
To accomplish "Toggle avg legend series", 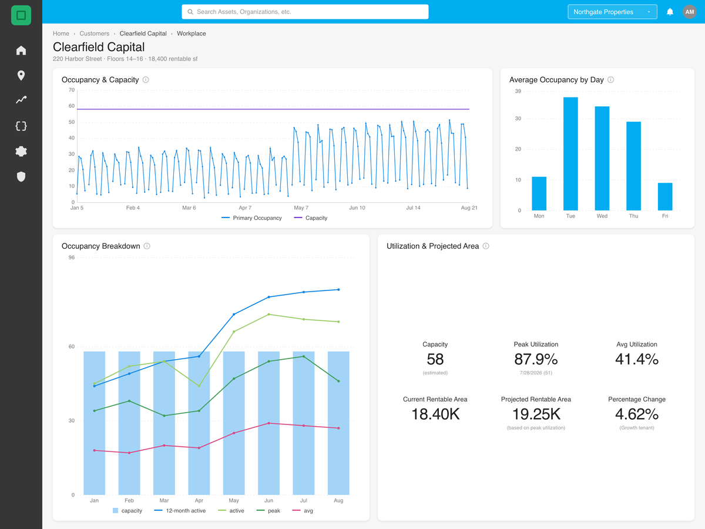I will [x=302, y=511].
